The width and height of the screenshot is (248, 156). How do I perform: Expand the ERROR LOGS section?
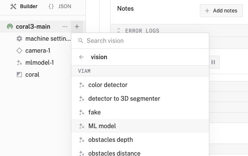[x=119, y=30]
